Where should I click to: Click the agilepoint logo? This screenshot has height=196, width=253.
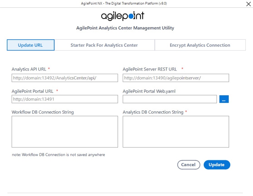123,16
